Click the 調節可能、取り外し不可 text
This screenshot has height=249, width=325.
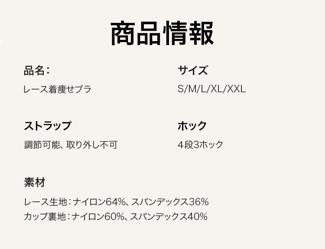click(71, 145)
